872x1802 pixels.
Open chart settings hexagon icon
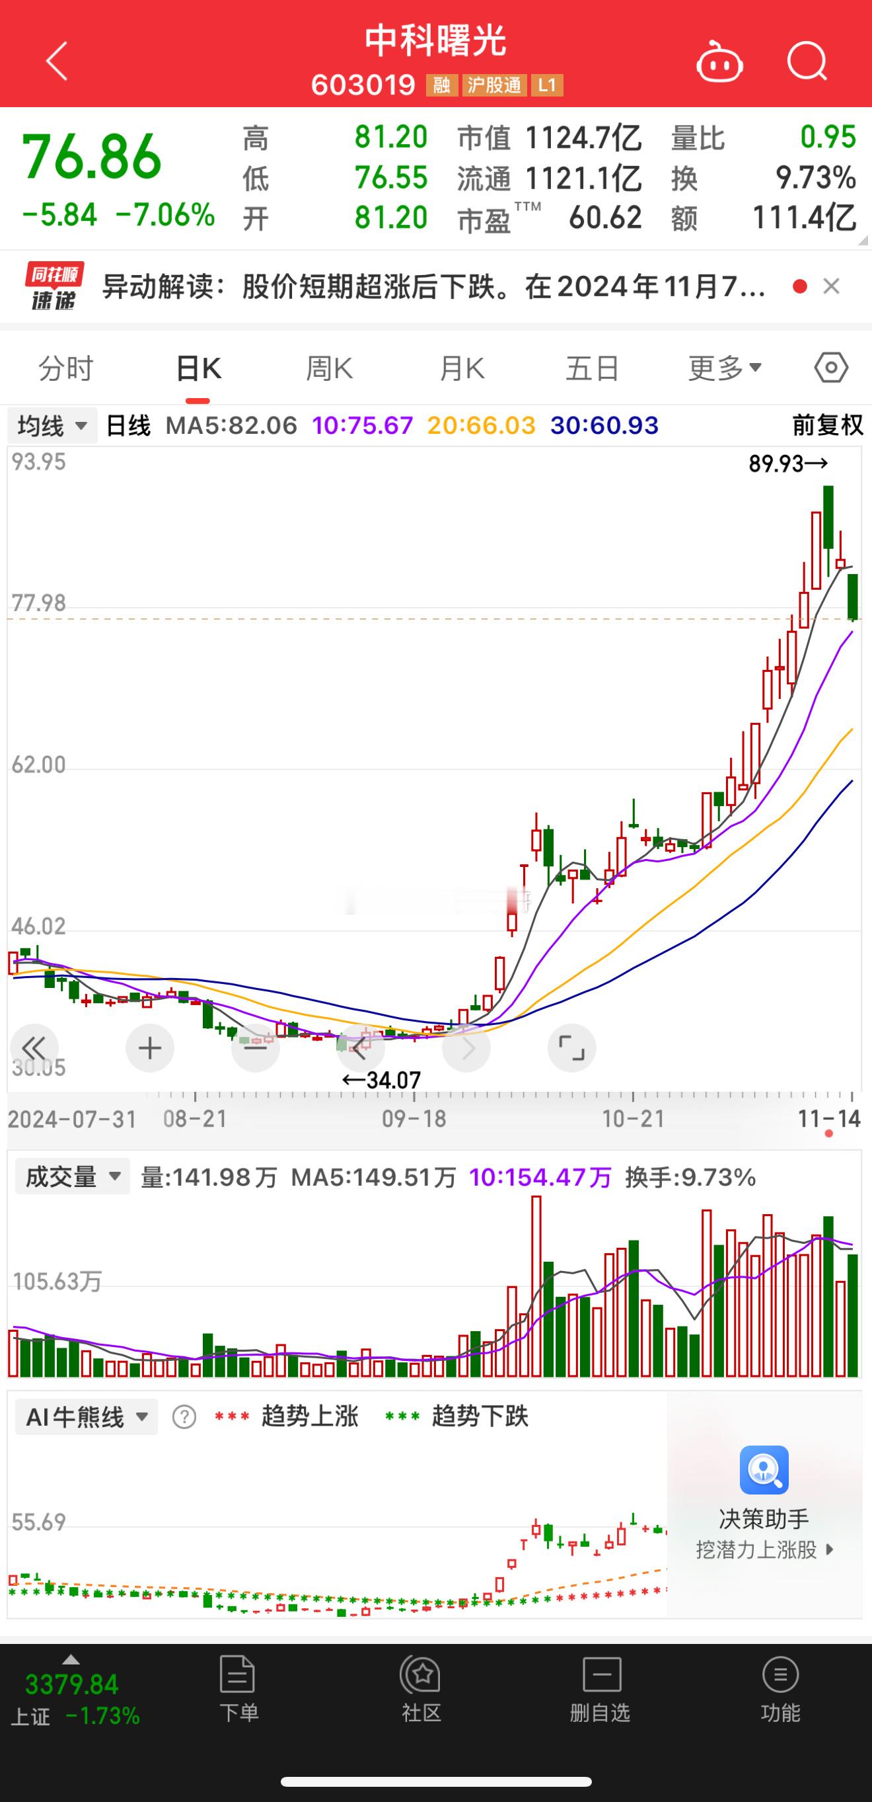tap(831, 368)
